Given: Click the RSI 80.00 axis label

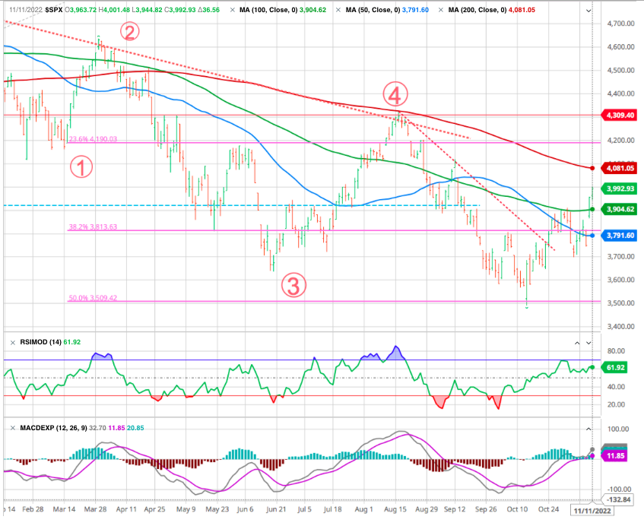Looking at the screenshot, I should (616, 351).
